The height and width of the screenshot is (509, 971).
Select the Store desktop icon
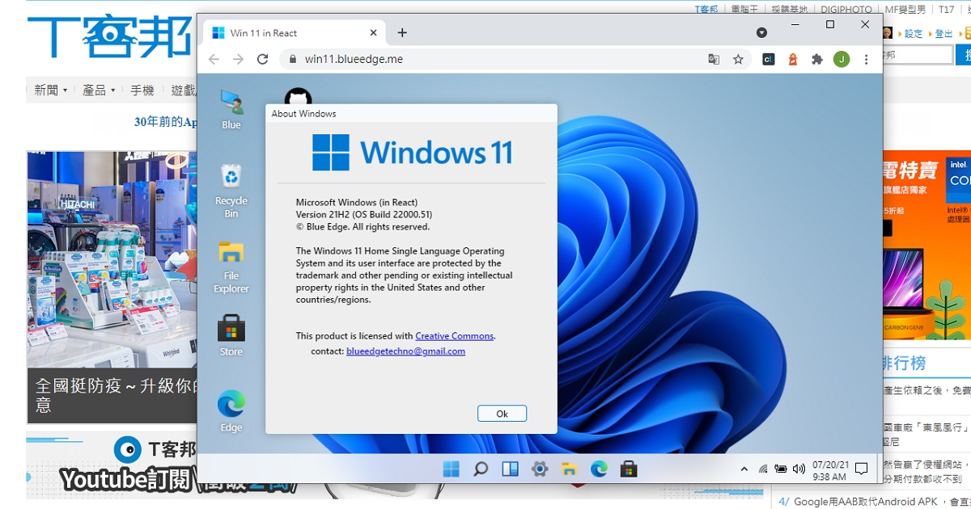point(231,335)
